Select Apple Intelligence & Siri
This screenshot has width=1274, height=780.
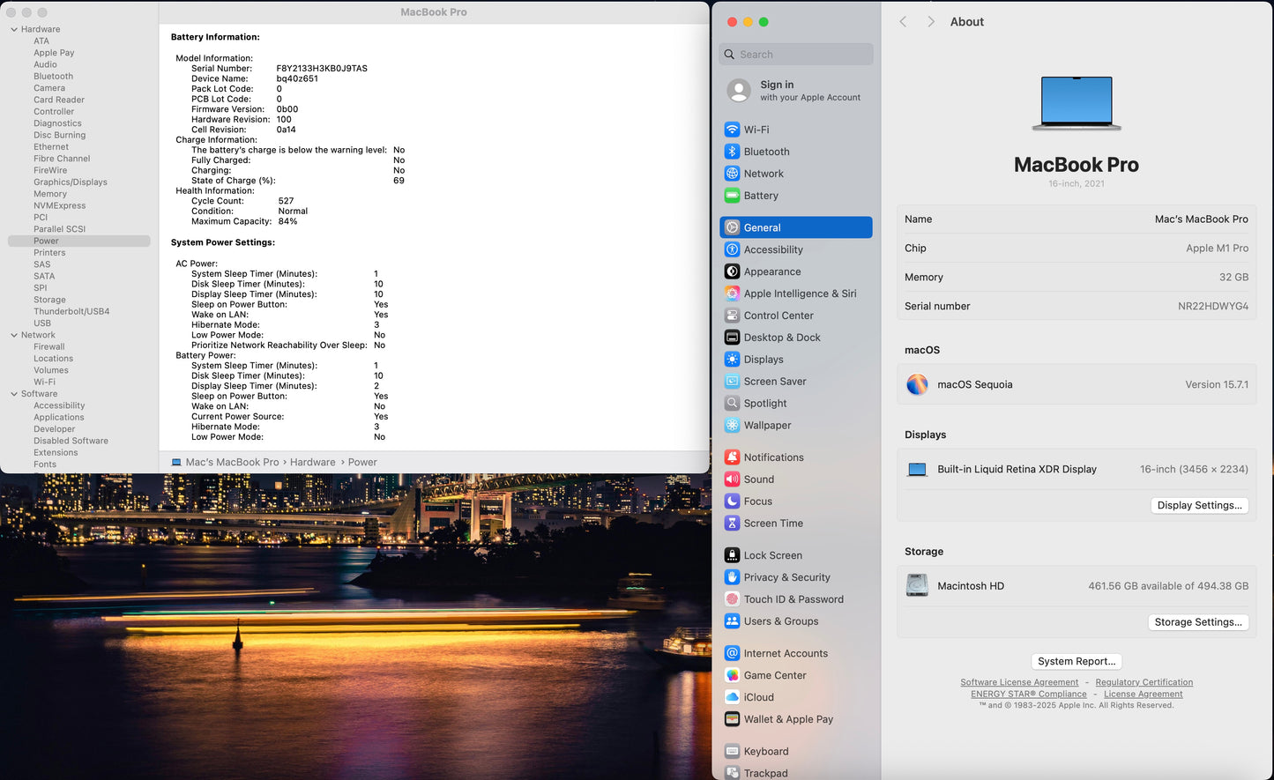[799, 293]
